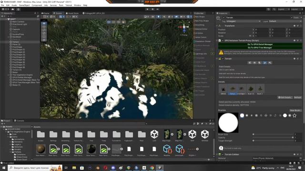
Task: Select the first round brush preset
Action: (242, 115)
